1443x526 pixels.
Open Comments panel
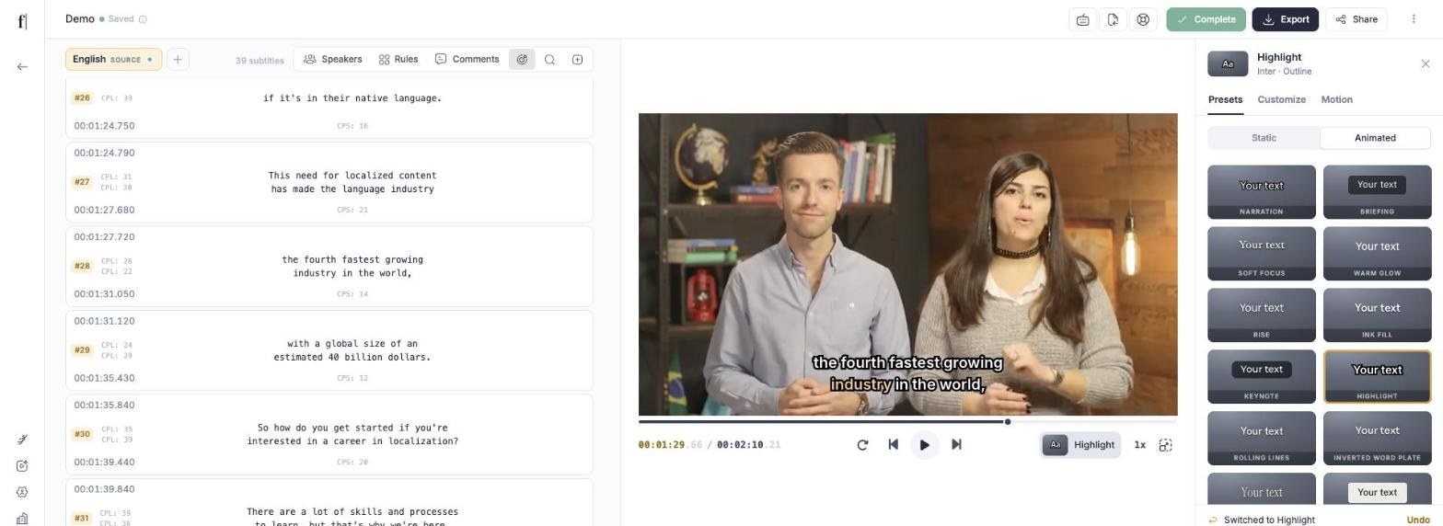point(467,59)
